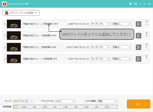Delete the 1920*1080 video using the red X
Viewport: 153px width, 112px height.
(x=147, y=45)
